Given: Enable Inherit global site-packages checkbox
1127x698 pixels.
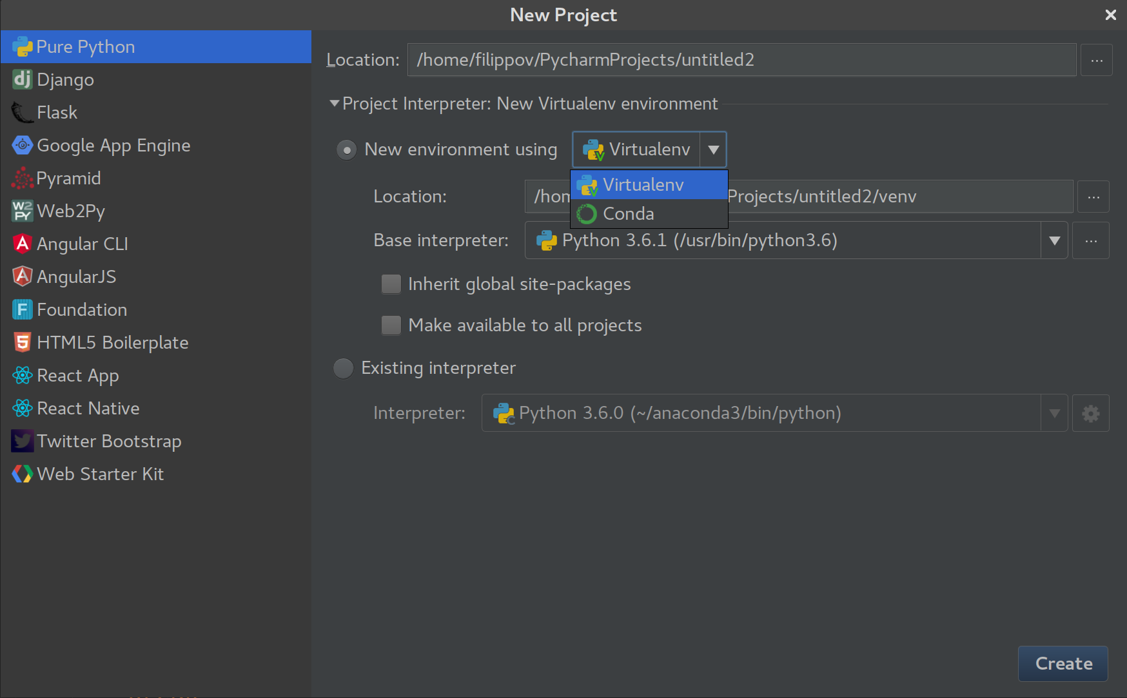Looking at the screenshot, I should [391, 284].
